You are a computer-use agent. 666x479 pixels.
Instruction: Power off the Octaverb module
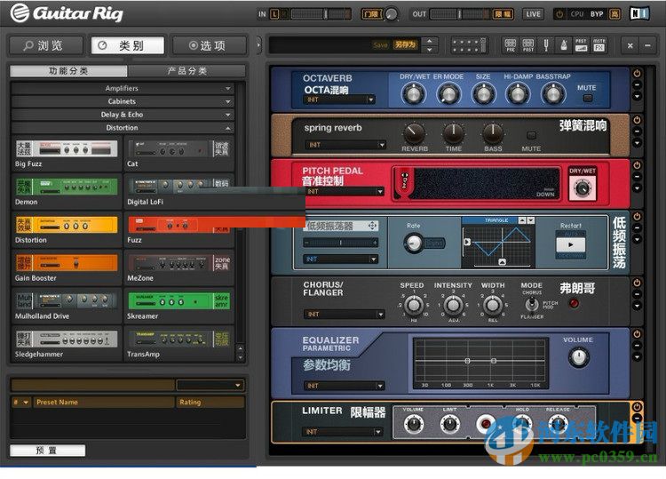(x=637, y=73)
